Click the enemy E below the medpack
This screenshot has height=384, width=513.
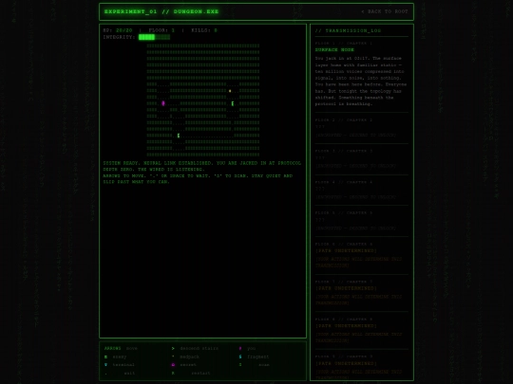pyautogui.click(x=233, y=103)
